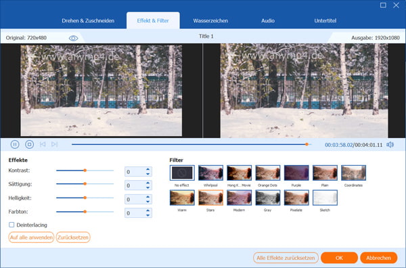
Task: Mute the volume speaker icon
Action: tap(390, 145)
